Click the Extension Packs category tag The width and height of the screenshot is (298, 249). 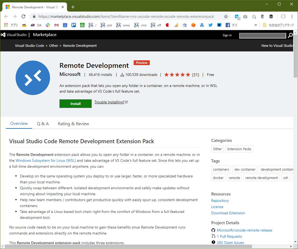239,149
